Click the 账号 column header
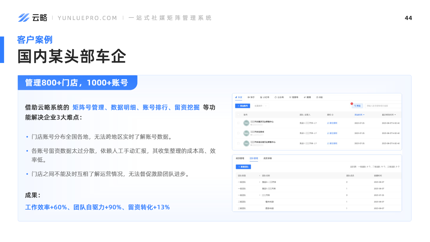Screen dimensions: 430x242 [x=246, y=115]
